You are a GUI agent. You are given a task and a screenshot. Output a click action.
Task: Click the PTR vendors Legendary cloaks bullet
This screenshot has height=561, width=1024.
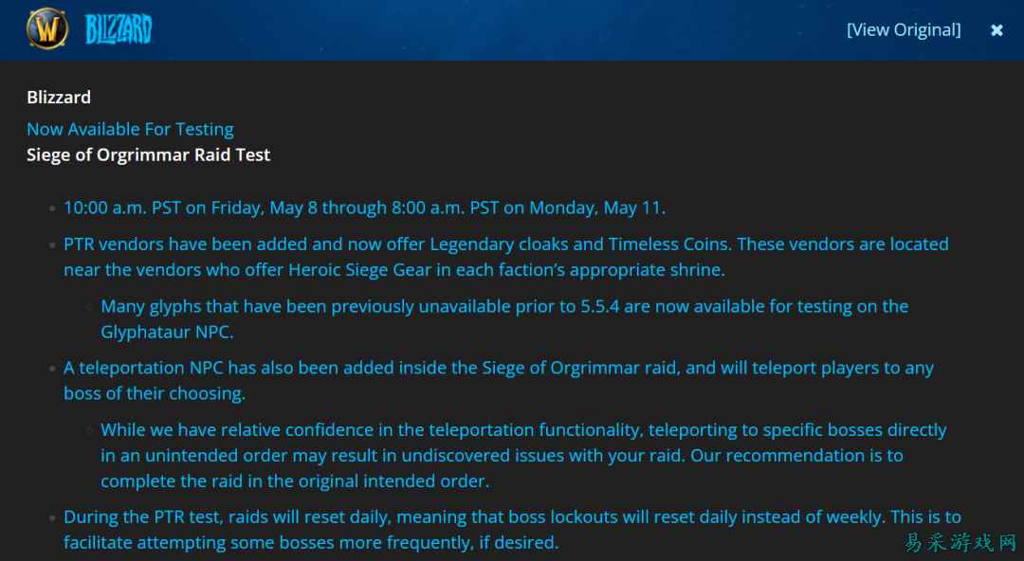click(506, 257)
